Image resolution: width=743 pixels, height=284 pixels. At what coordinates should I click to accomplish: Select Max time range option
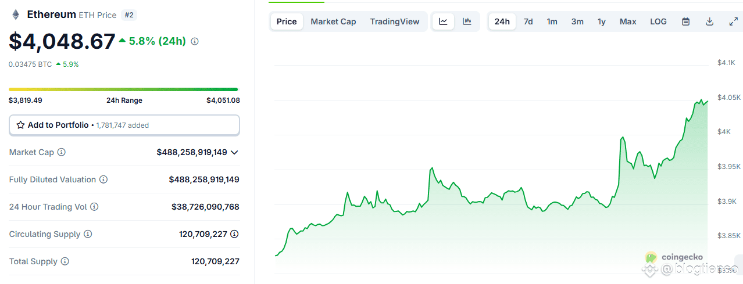point(628,21)
